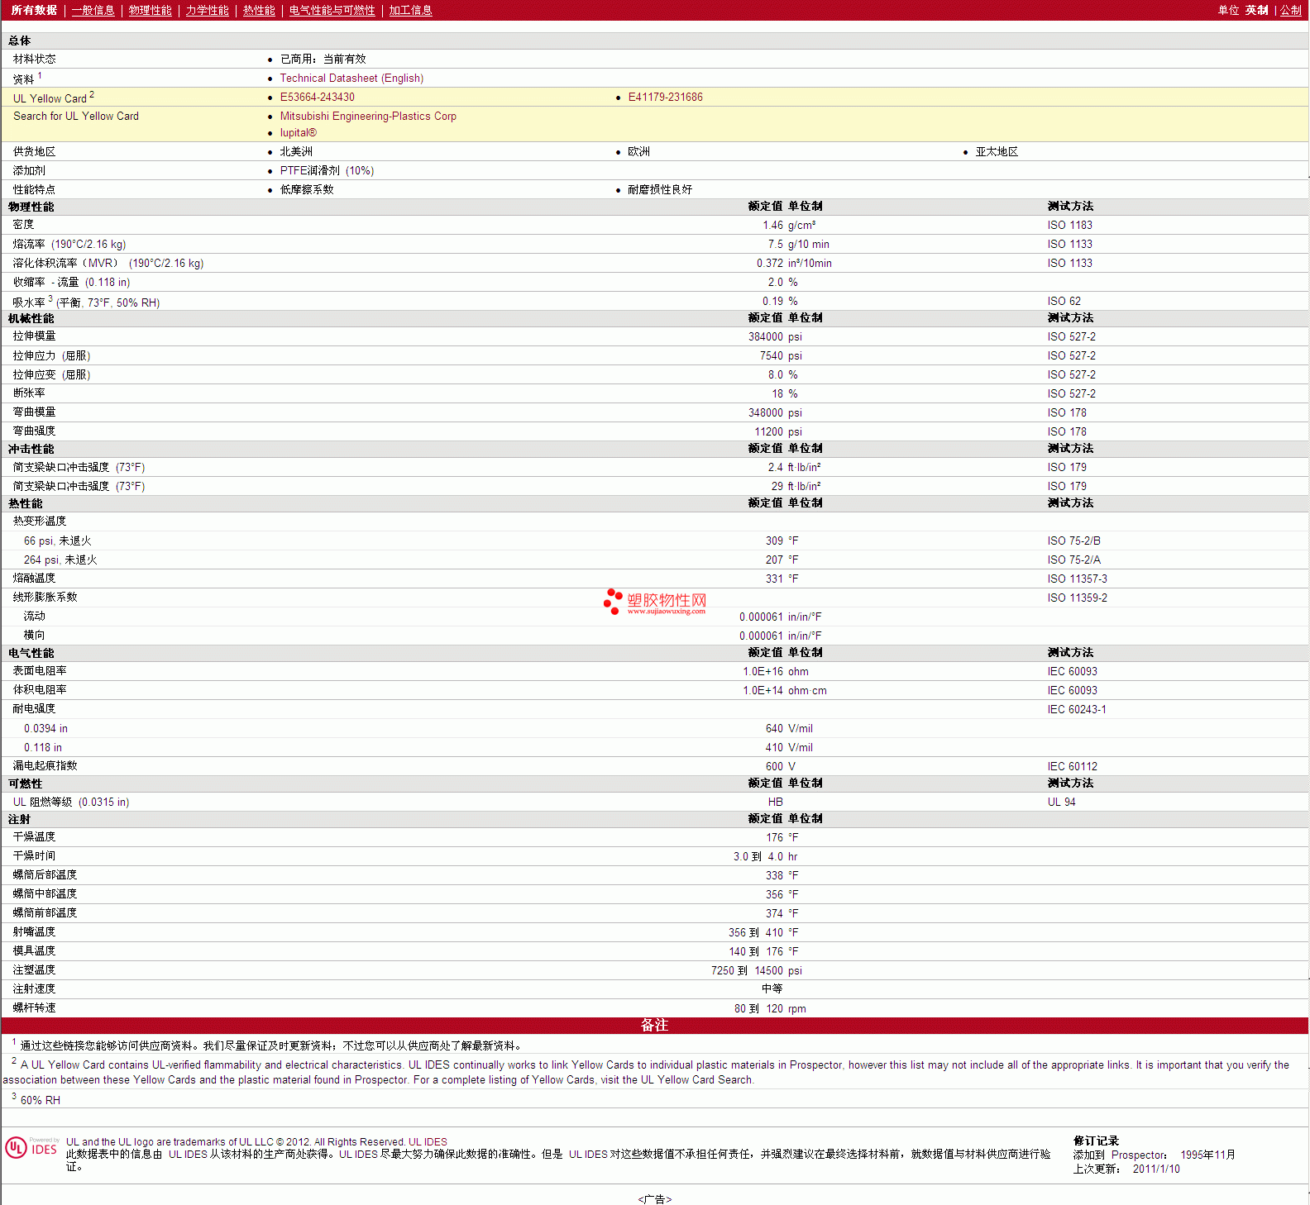
Task: Go to the 物理性能 tab
Action: click(x=150, y=10)
